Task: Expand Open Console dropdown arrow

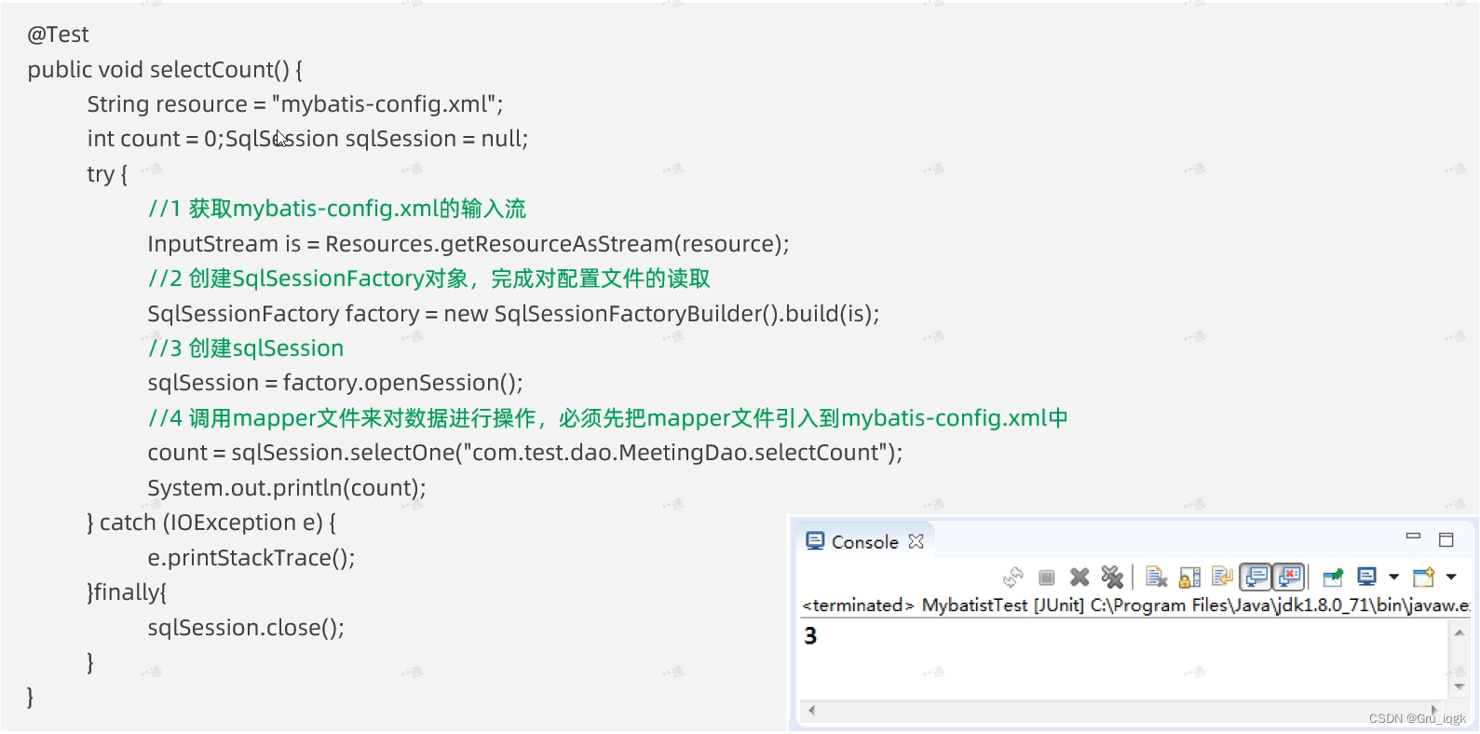Action: coord(1451,578)
